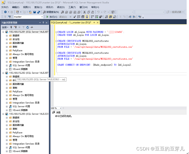Parse the query with the checkmark icon
The height and width of the screenshot is (154, 189).
[x=75, y=17]
